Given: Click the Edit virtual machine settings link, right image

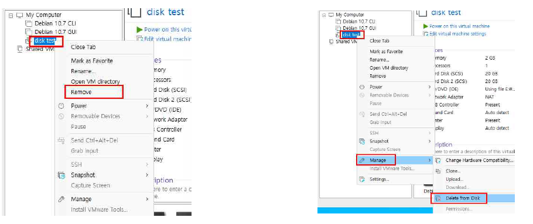Looking at the screenshot, I should coord(457,34).
